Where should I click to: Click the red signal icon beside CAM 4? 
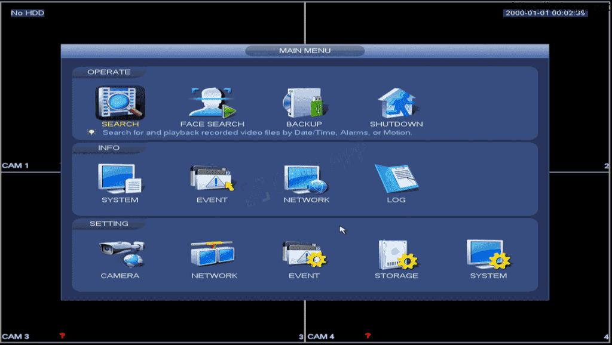(x=368, y=336)
